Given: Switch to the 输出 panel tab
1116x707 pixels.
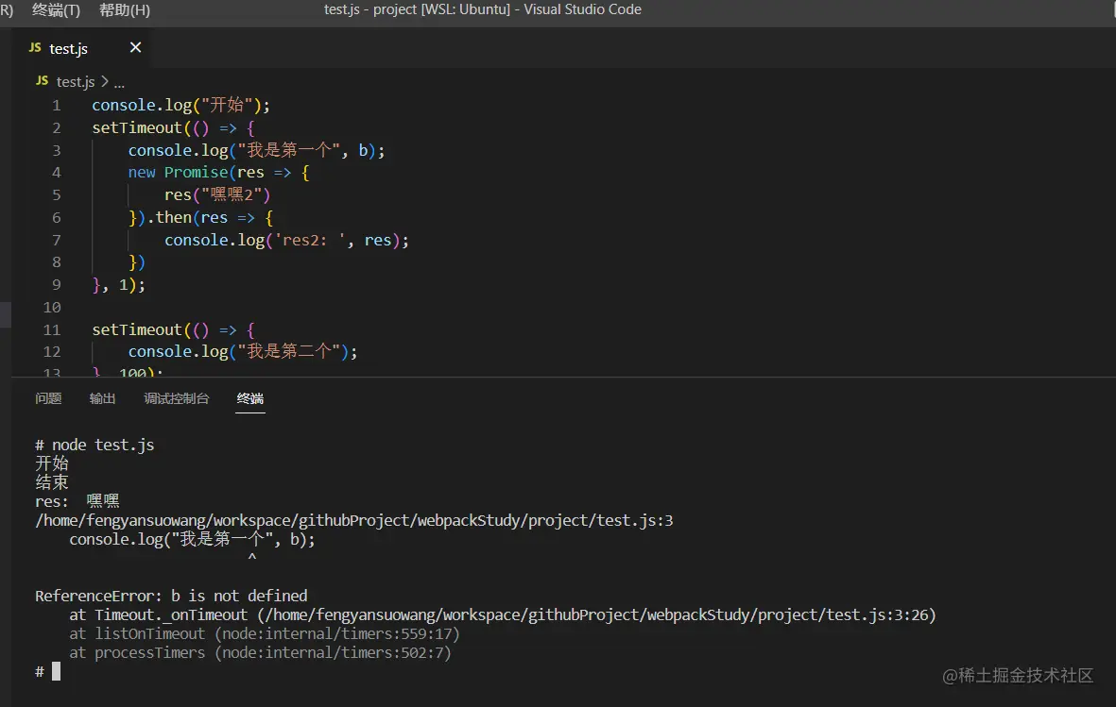Looking at the screenshot, I should [102, 398].
